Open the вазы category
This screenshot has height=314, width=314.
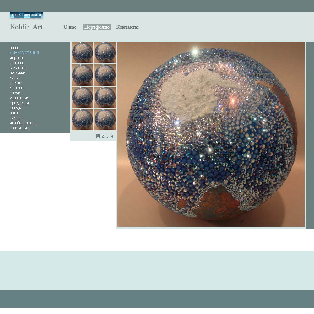[x=14, y=48]
